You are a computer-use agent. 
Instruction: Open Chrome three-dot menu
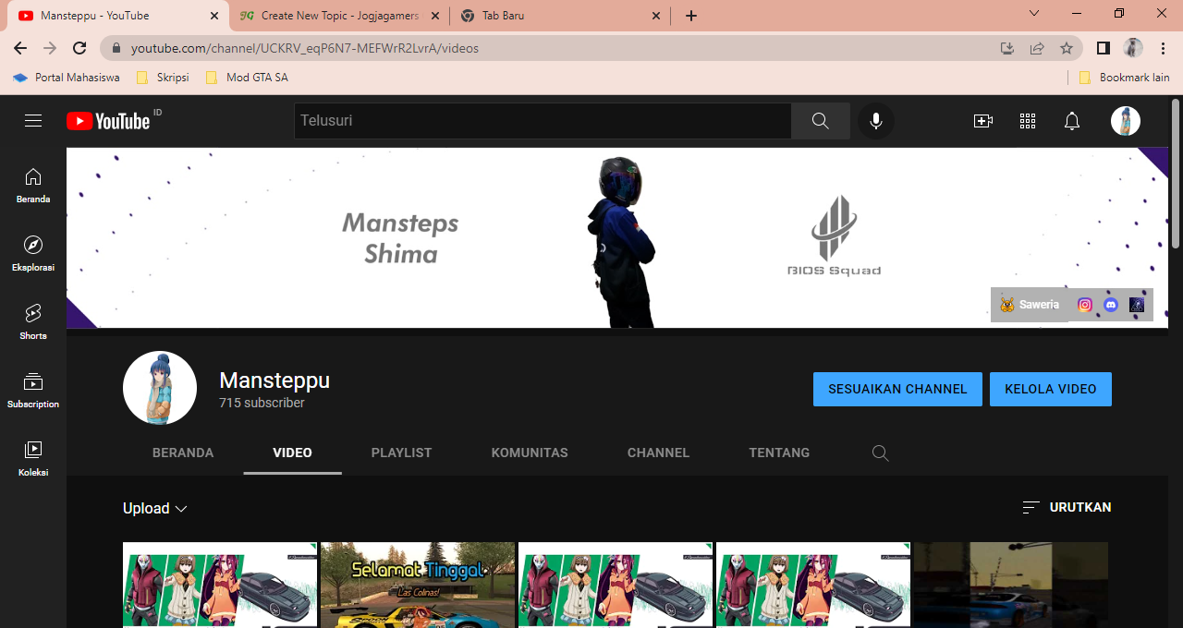[x=1163, y=48]
